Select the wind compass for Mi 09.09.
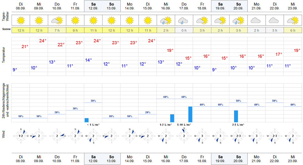The image size is (303, 165). click(x=39, y=136)
